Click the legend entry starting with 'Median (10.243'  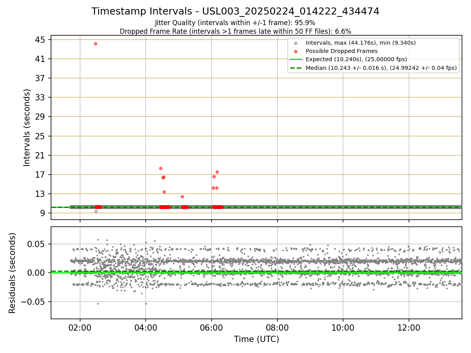(x=381, y=68)
